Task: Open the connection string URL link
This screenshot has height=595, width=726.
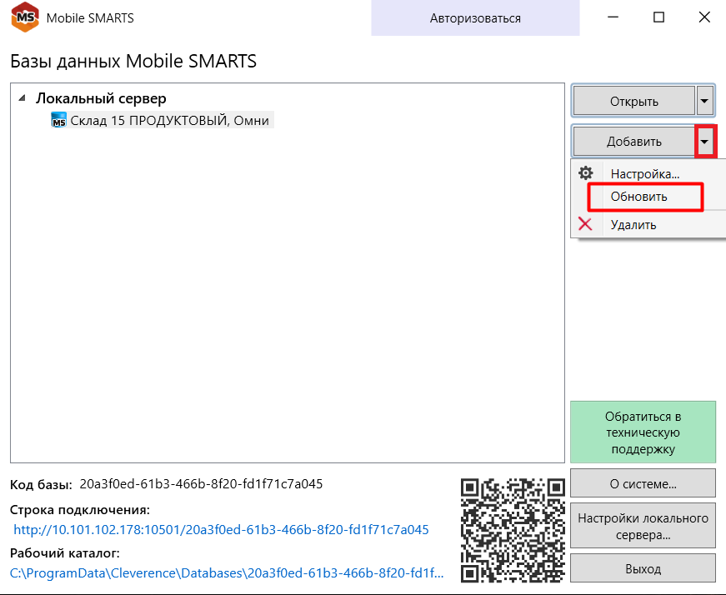Action: [x=221, y=530]
